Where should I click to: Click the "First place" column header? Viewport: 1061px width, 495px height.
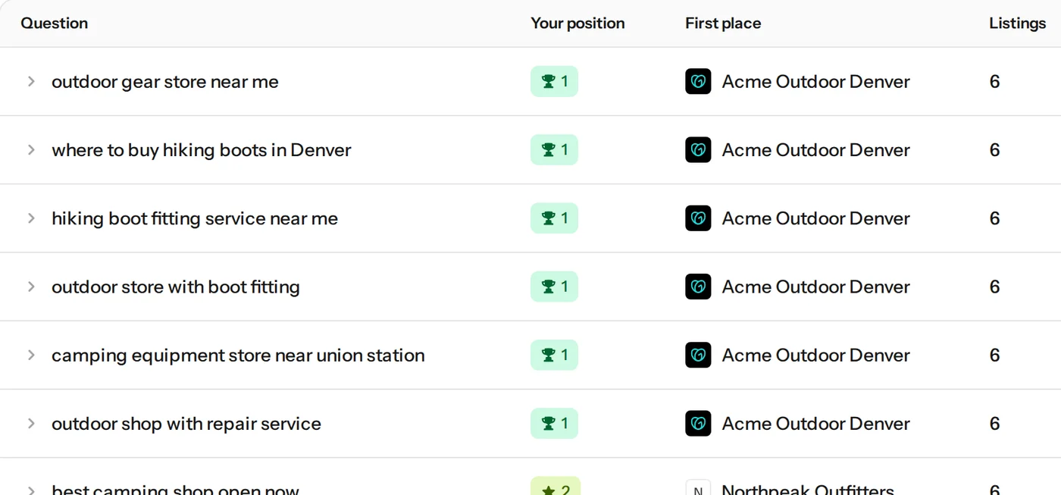[x=723, y=23]
